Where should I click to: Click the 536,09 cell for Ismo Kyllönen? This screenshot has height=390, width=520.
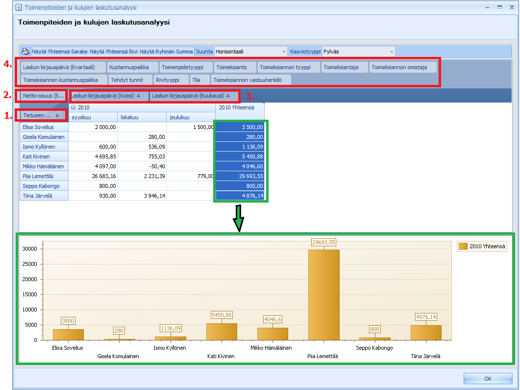(142, 147)
